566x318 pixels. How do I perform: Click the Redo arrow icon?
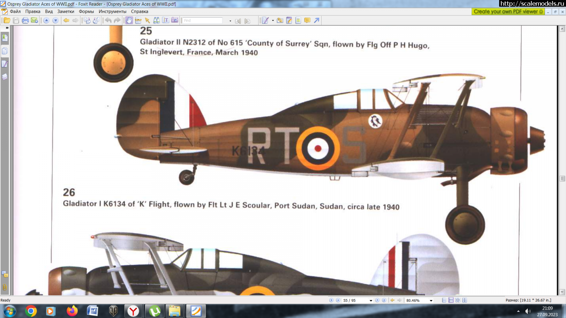[117, 20]
